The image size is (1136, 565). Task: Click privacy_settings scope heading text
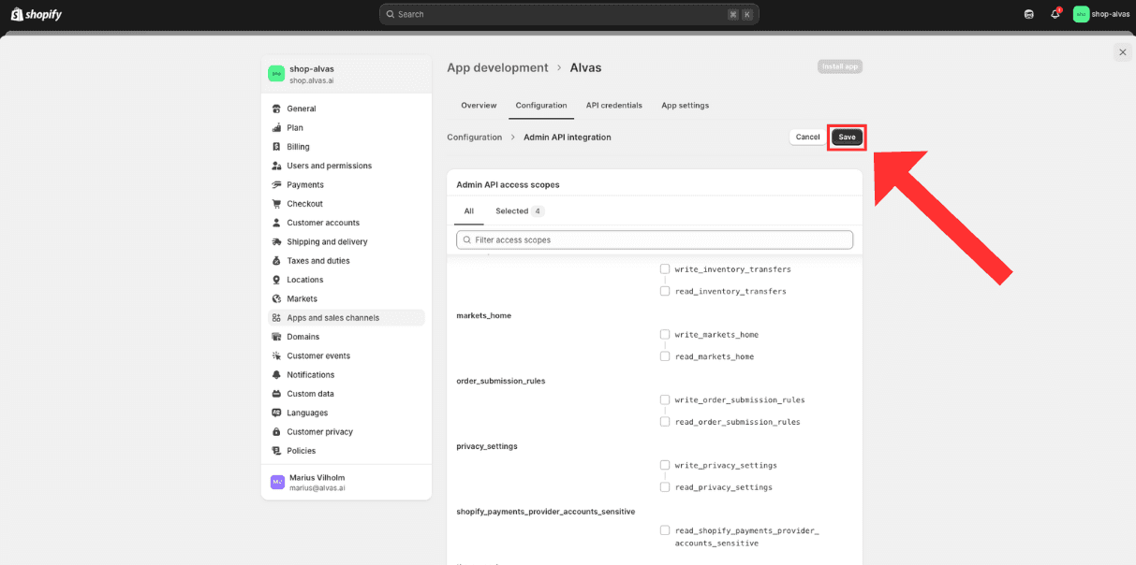pos(487,446)
